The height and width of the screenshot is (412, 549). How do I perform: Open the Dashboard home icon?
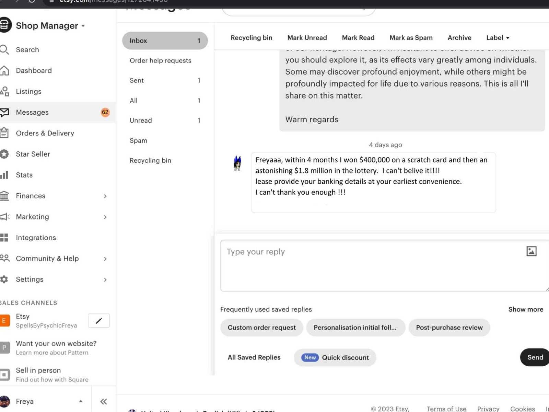coord(4,71)
